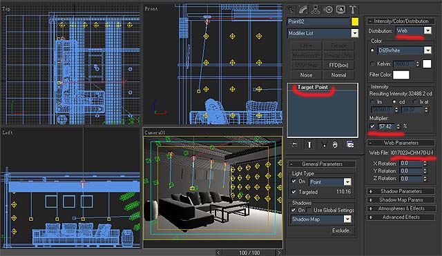This screenshot has width=442, height=256.
Task: Toggle the Targeted checkbox
Action: tap(294, 192)
